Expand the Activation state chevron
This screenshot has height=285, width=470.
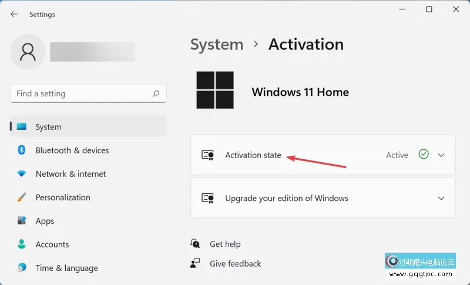(x=441, y=155)
